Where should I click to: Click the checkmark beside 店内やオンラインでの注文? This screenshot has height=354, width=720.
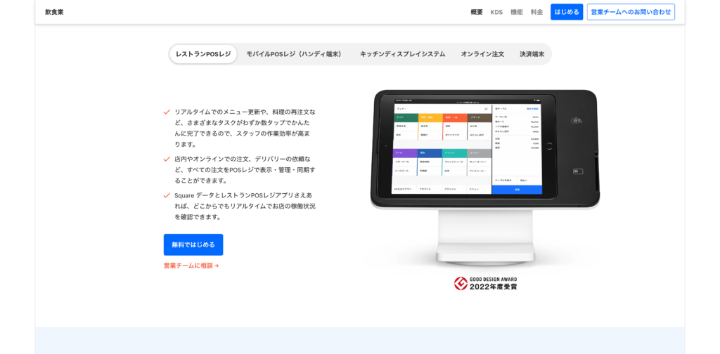[167, 159]
